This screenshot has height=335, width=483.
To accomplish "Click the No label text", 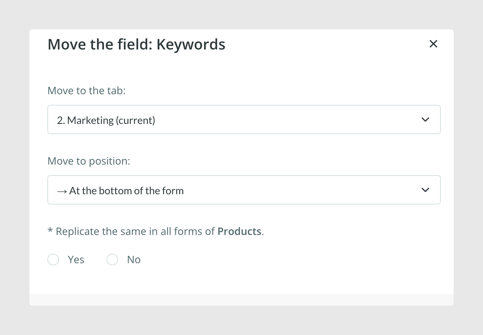I will pos(134,259).
